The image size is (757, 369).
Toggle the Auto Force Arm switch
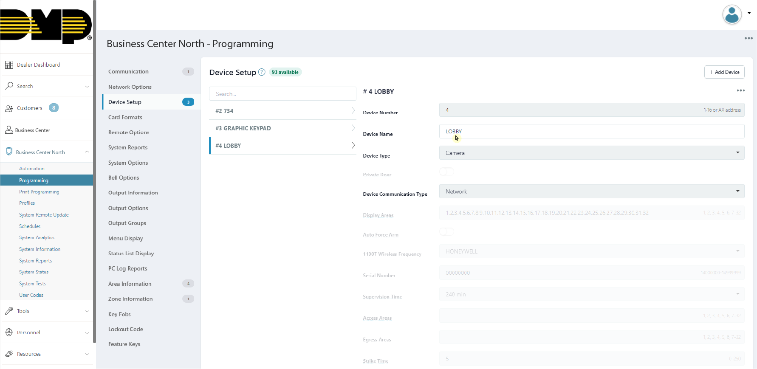click(x=446, y=232)
